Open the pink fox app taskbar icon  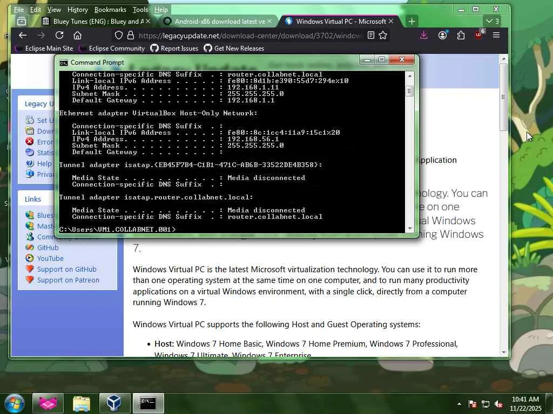coord(48,403)
